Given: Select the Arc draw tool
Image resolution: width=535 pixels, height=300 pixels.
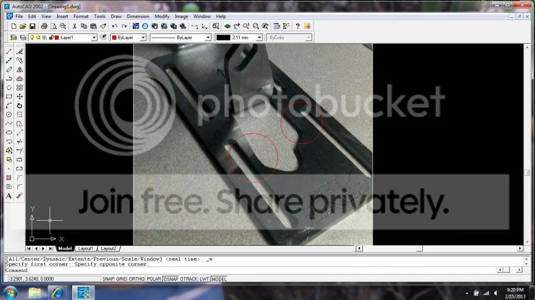Looking at the screenshot, I should [9, 106].
